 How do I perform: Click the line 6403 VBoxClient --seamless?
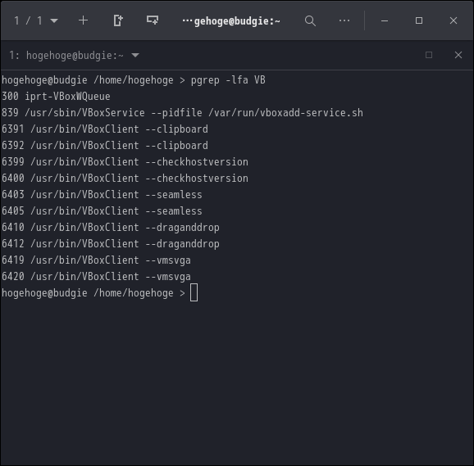tap(102, 195)
